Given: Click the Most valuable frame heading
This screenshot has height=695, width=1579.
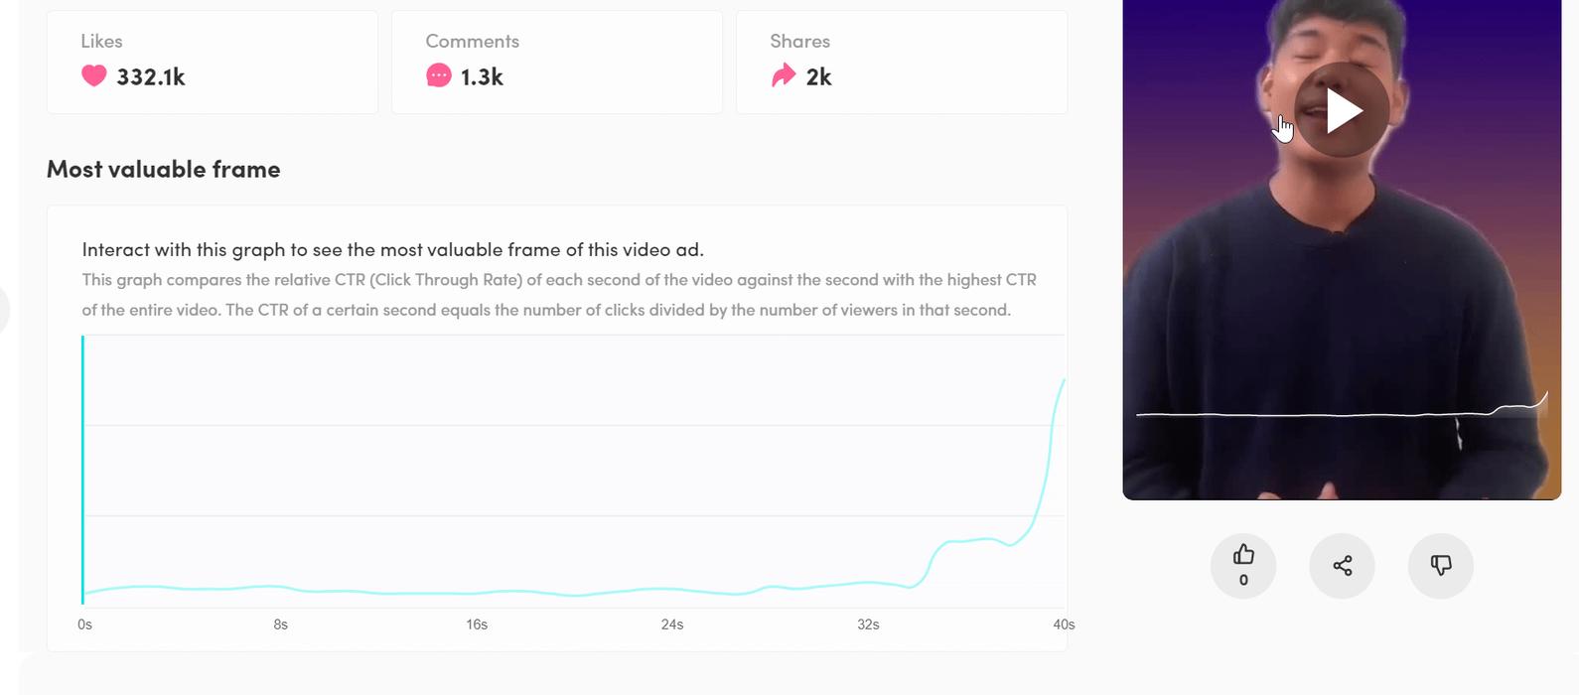Looking at the screenshot, I should point(164,169).
